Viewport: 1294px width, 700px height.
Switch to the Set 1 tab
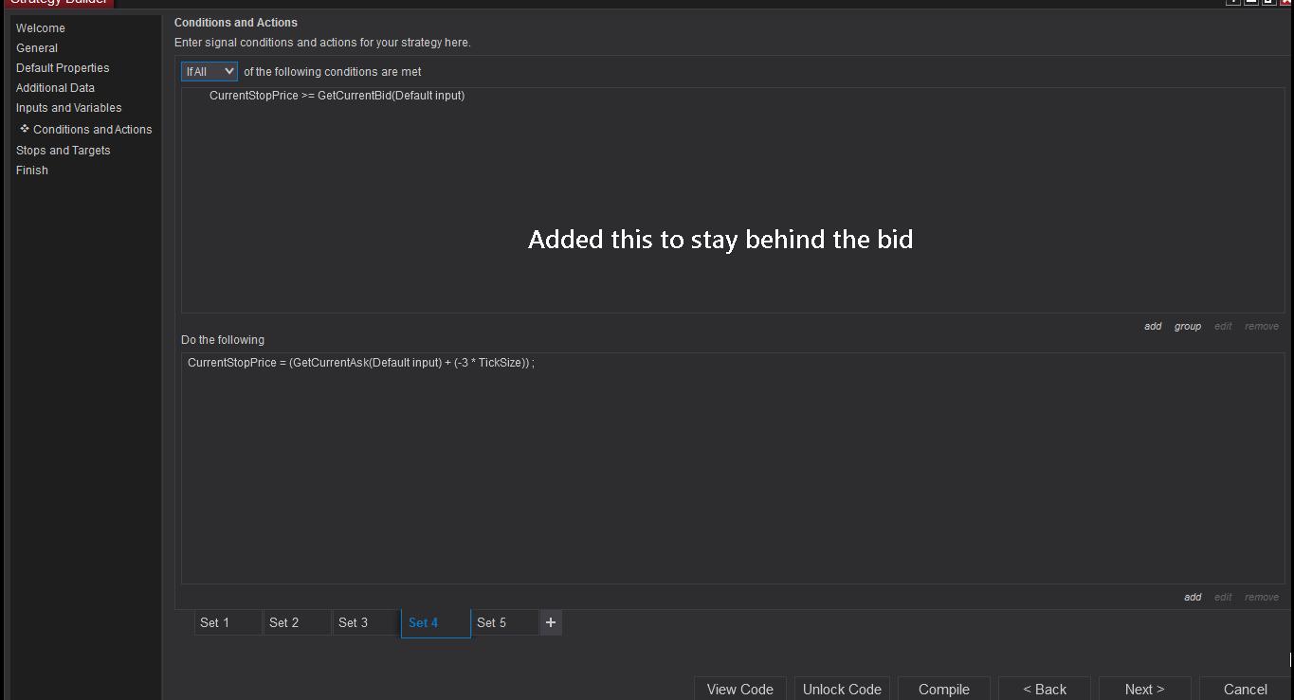pos(228,622)
